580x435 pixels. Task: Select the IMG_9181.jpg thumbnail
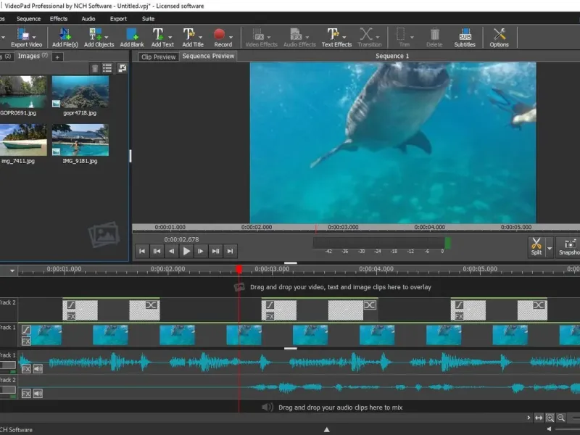pos(80,140)
